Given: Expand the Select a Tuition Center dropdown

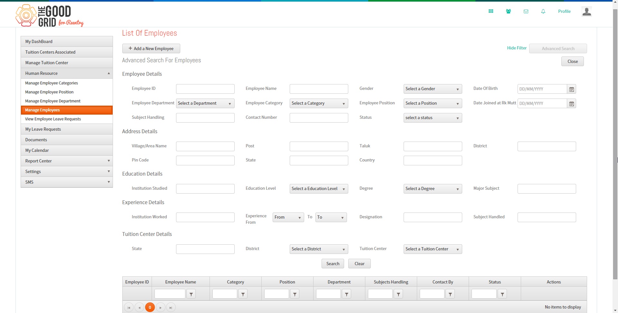Looking at the screenshot, I should click(433, 249).
